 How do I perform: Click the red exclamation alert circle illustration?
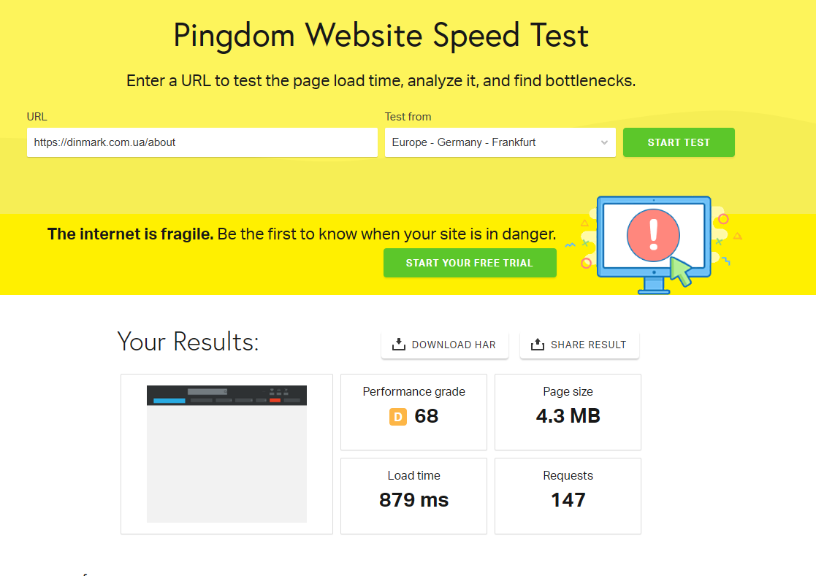pos(653,236)
